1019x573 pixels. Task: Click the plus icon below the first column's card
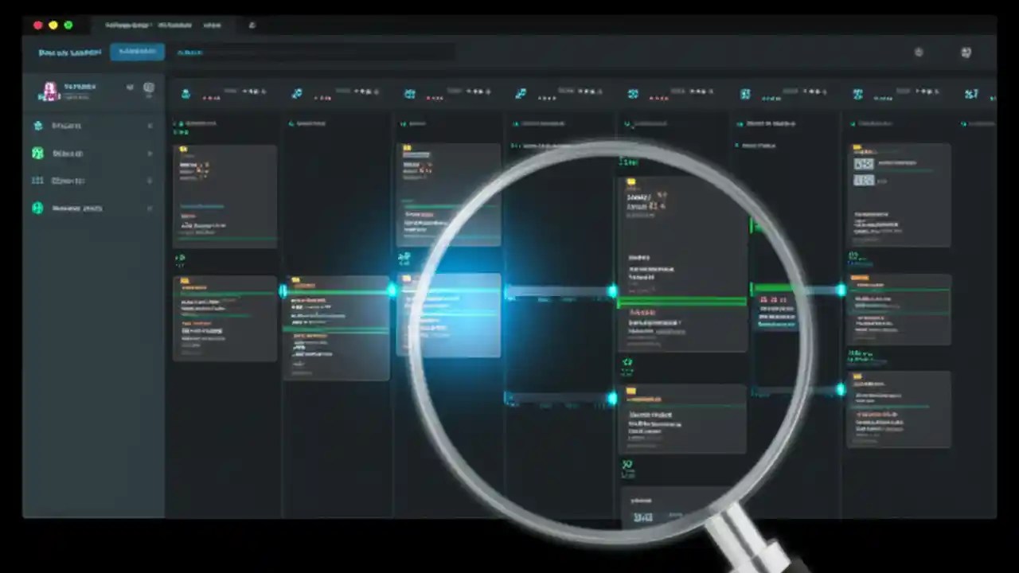pos(180,258)
